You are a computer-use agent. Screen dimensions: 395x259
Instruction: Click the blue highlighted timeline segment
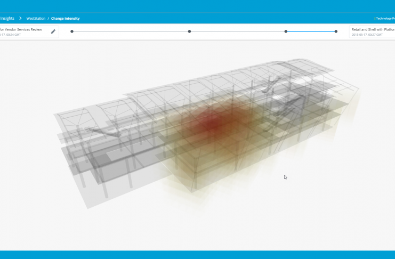pos(311,31)
